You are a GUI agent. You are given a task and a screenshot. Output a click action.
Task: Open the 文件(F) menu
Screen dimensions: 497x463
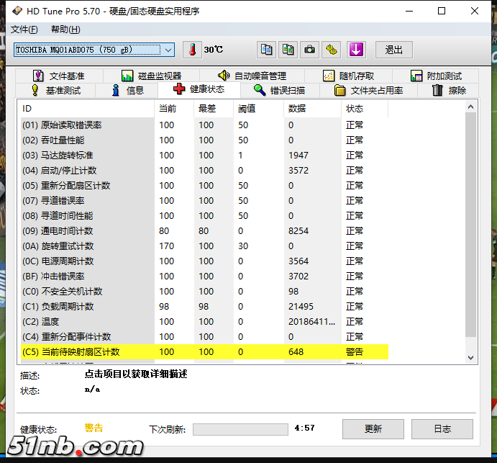24,30
